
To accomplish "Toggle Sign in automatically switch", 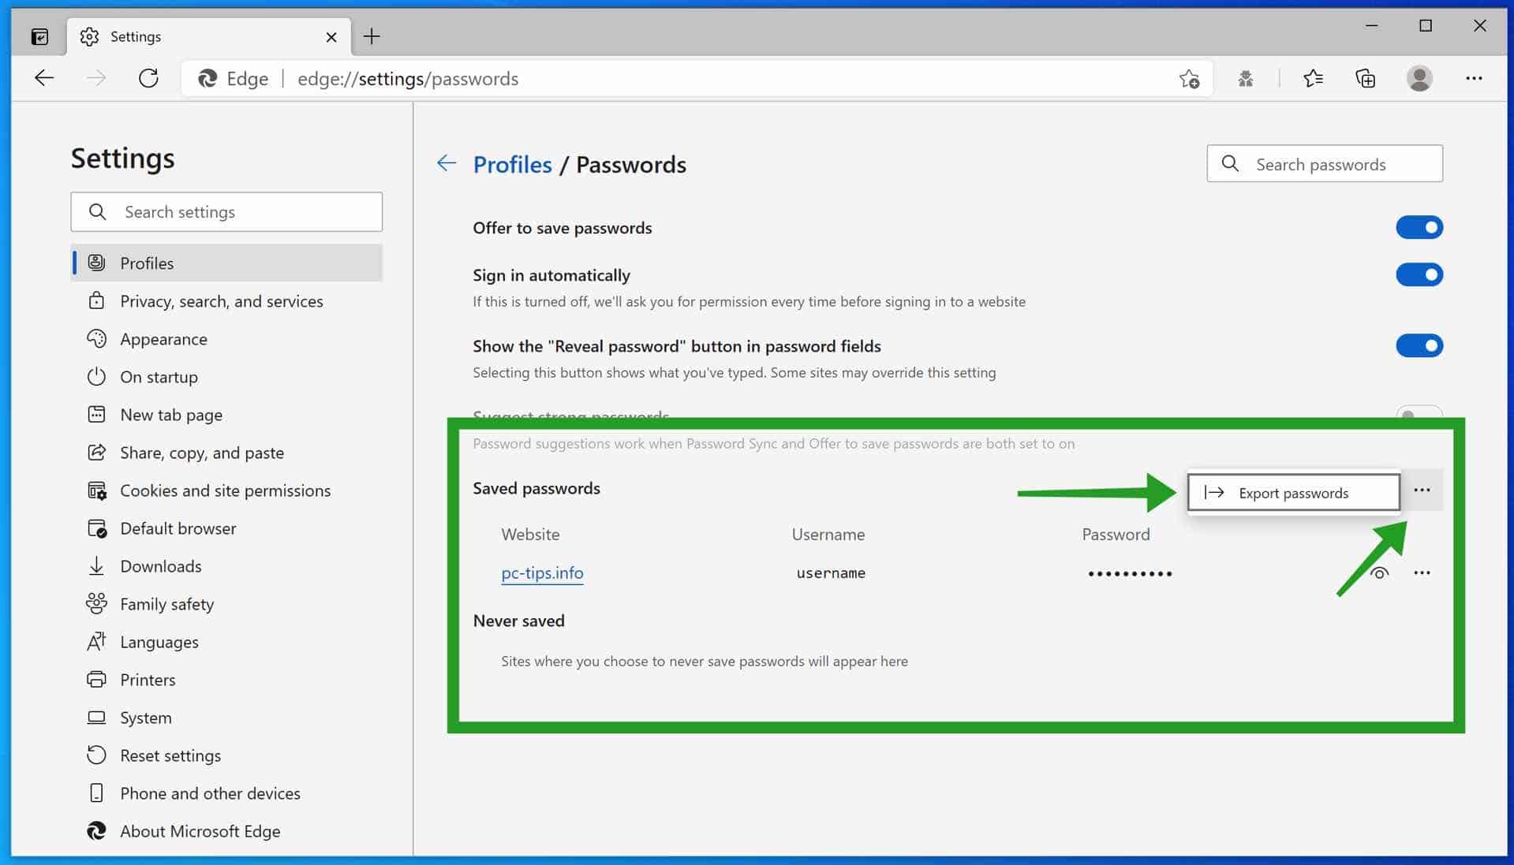I will [1419, 275].
